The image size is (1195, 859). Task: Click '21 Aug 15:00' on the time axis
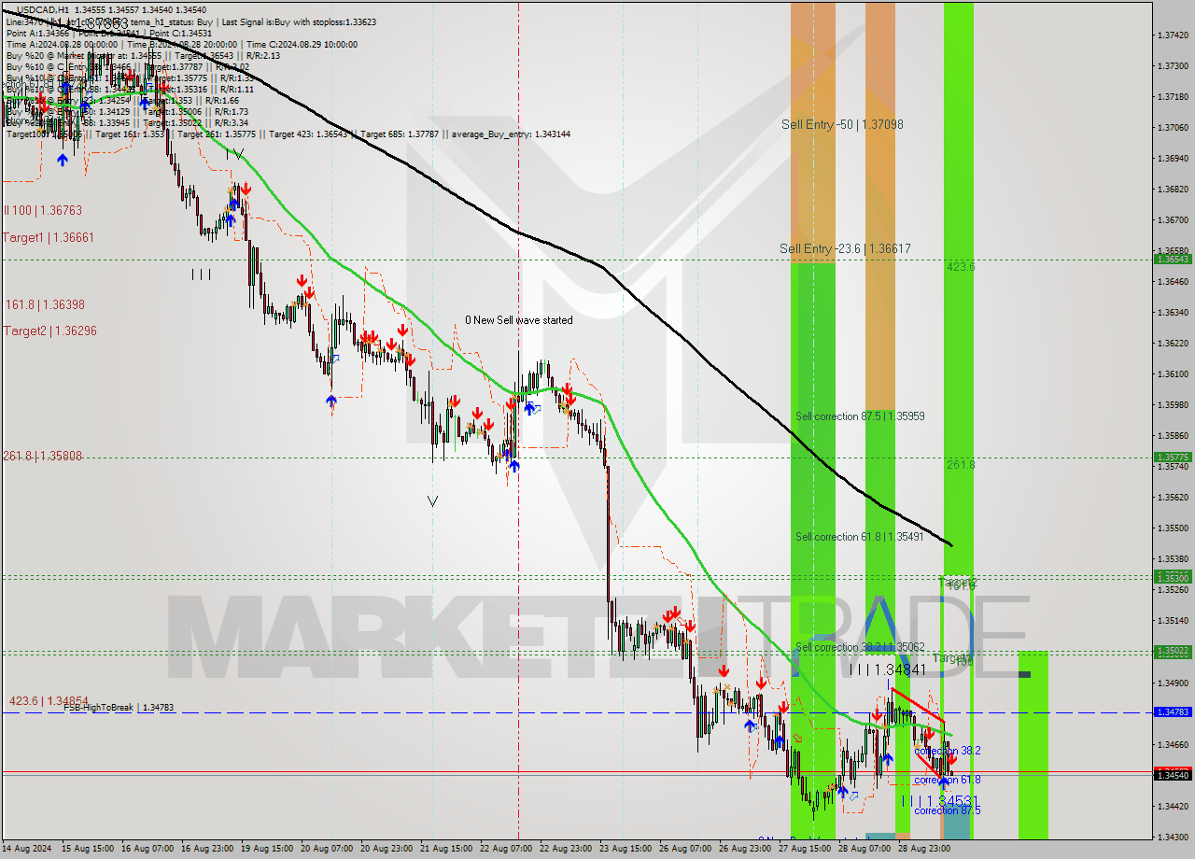446,849
